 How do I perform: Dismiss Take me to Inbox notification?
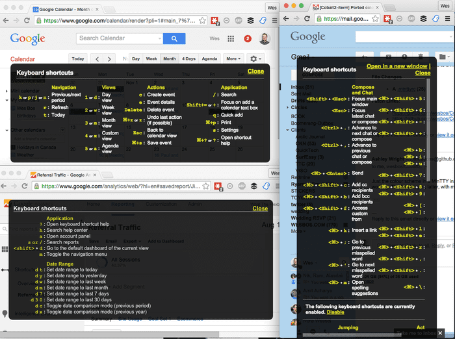(x=440, y=333)
